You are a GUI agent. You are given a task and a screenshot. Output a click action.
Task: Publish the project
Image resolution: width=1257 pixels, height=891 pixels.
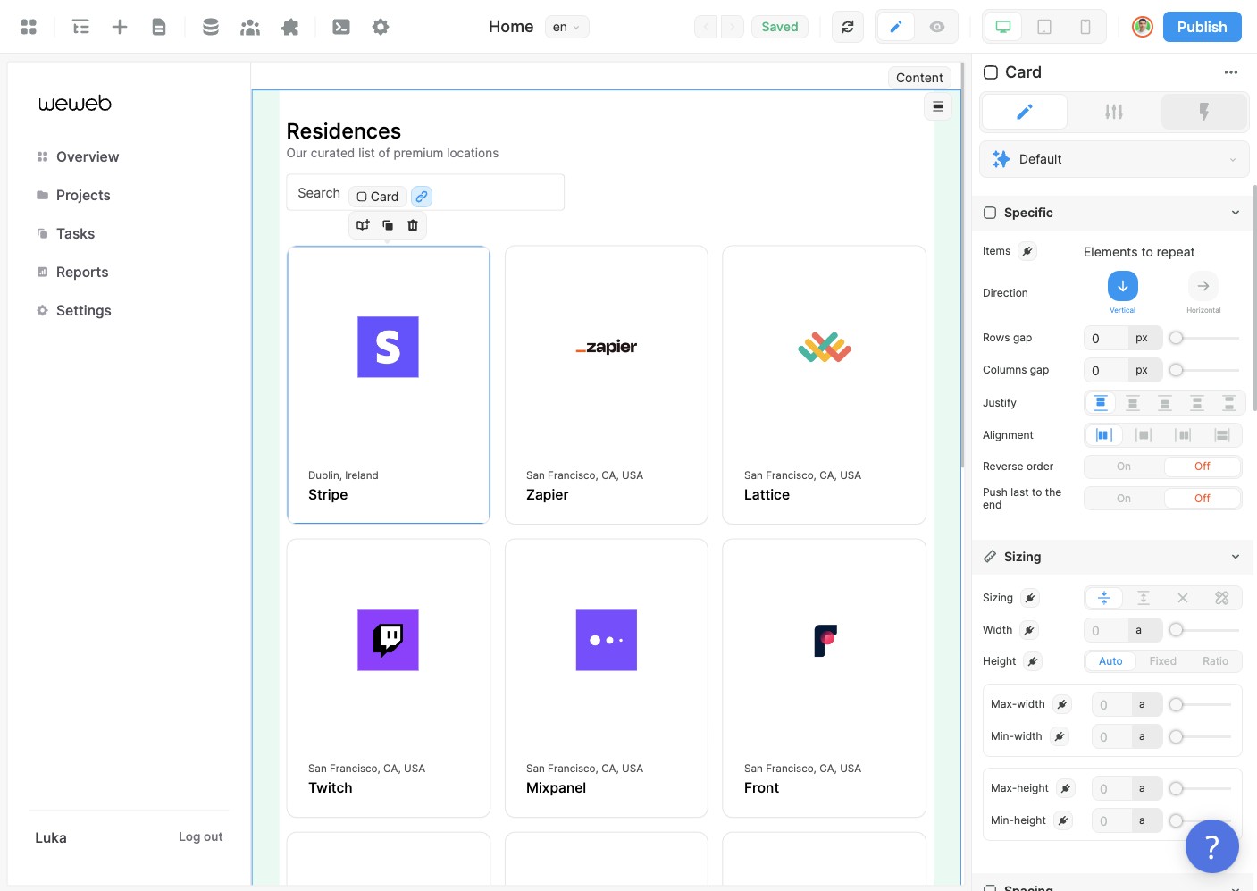1203,27
